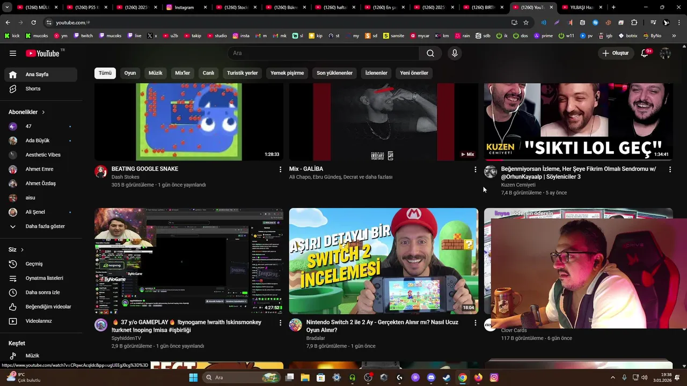Open the kick bookmark
This screenshot has width=687, height=386.
[12, 36]
